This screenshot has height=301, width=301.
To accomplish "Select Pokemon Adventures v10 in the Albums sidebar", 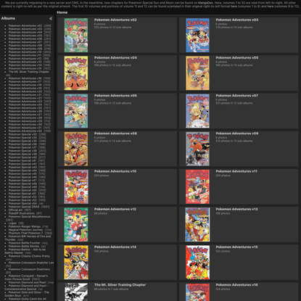I will [25, 52].
